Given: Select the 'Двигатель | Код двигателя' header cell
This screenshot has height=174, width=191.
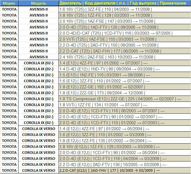Looking at the screenshot, I should pyautogui.click(x=125, y=3).
